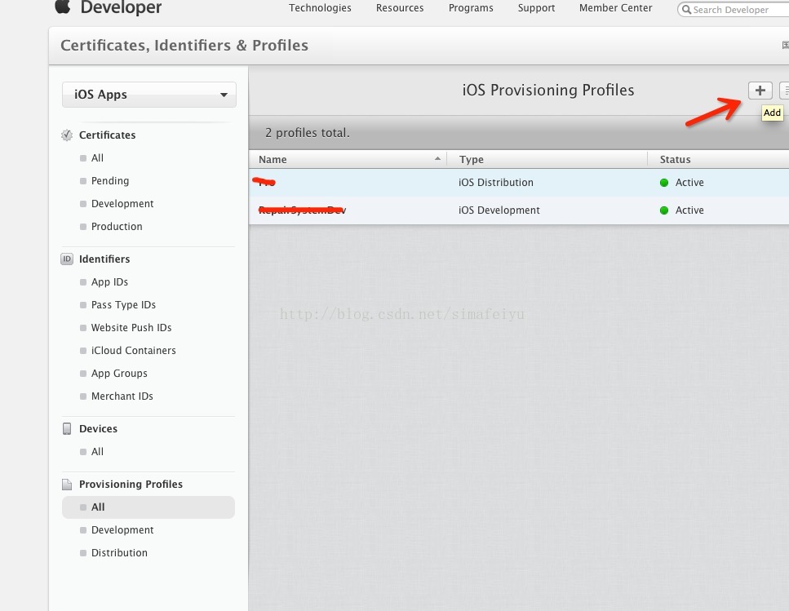
Task: Click green status dot for iOS Distribution row
Action: (x=664, y=183)
